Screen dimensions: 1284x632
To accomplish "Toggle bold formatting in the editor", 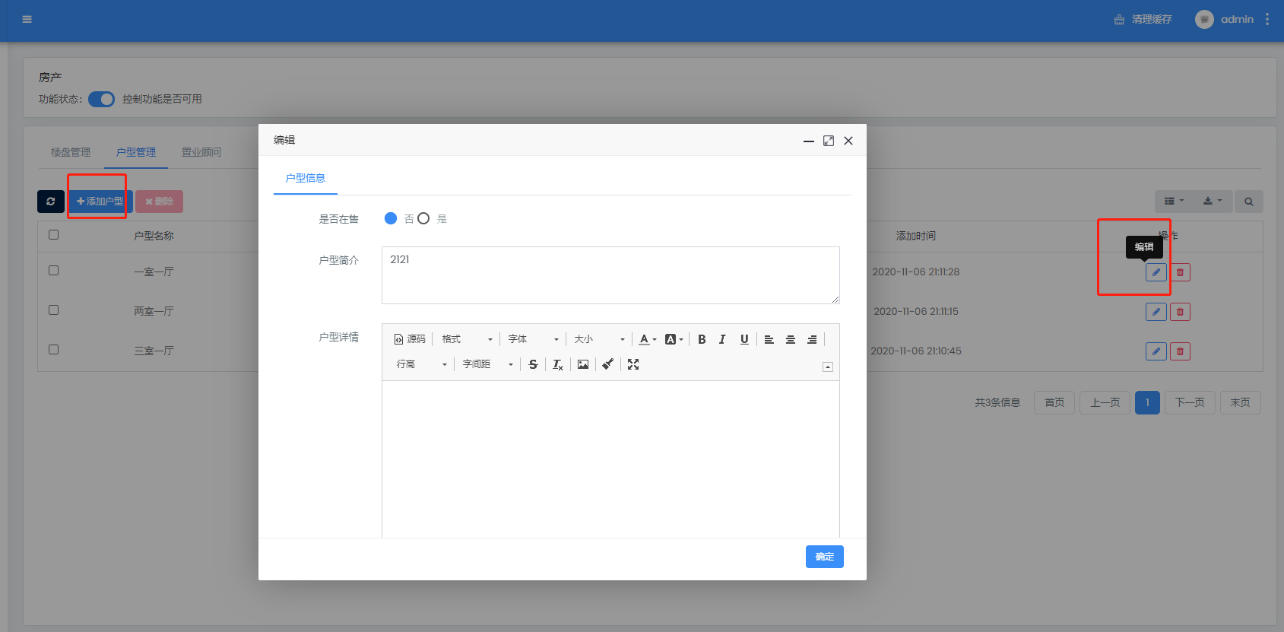I will tap(702, 339).
